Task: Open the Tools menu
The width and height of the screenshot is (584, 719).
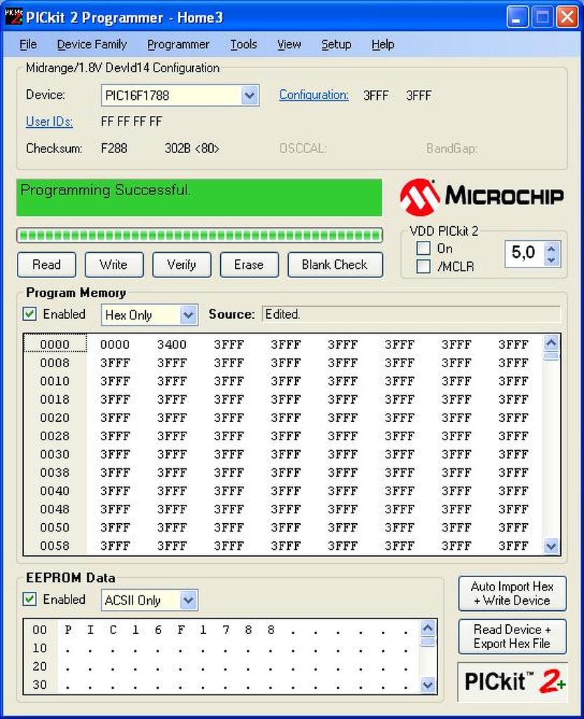Action: click(243, 44)
